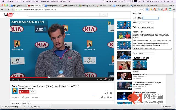Expand the YouTube guide menu dropdown

(17, 15)
